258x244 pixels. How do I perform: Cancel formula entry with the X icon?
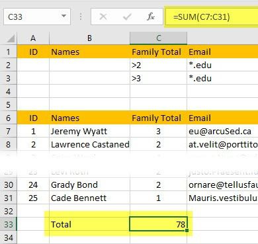[103, 17]
